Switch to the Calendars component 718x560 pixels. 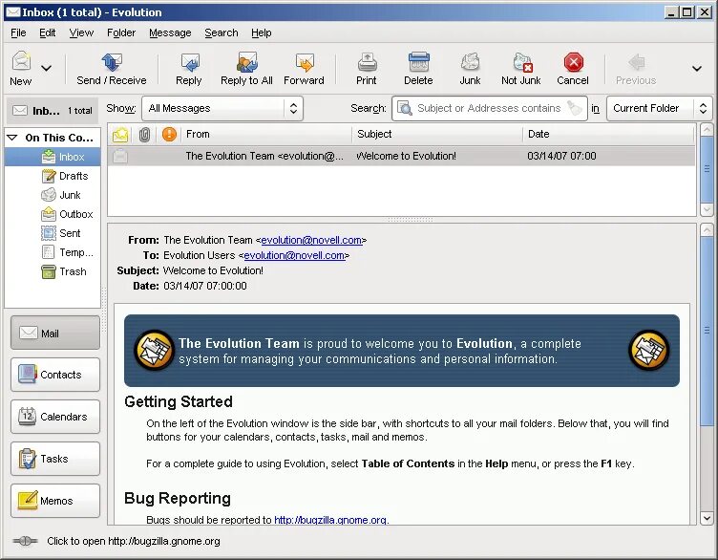(55, 417)
